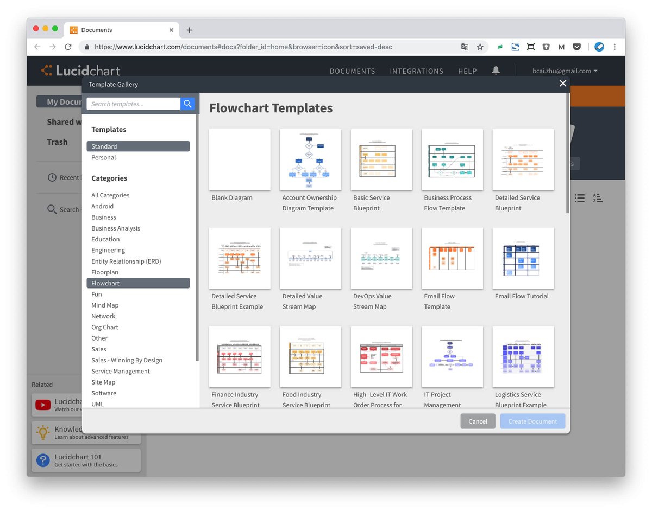Click the Lucidchart logo
The width and height of the screenshot is (652, 512).
click(80, 71)
